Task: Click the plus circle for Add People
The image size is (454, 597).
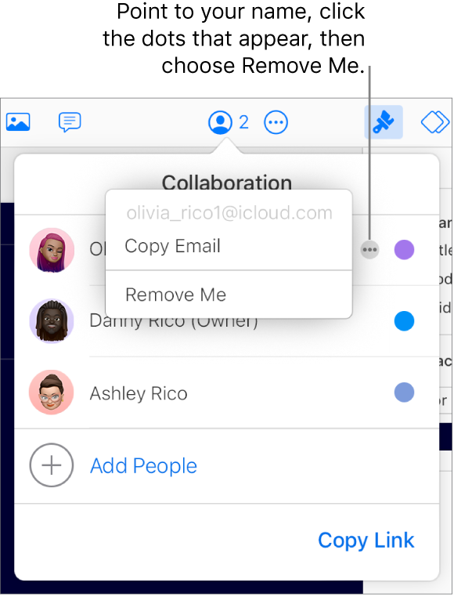Action: (x=52, y=465)
